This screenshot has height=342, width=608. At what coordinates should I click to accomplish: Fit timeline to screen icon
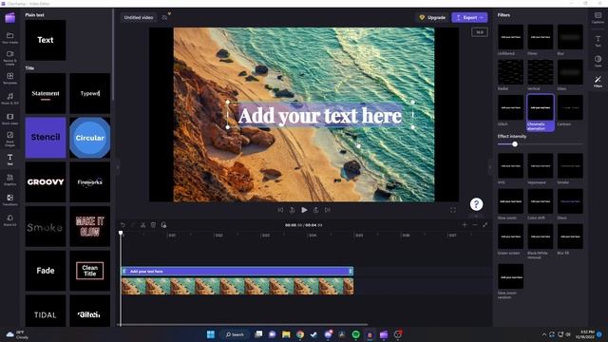click(x=485, y=225)
